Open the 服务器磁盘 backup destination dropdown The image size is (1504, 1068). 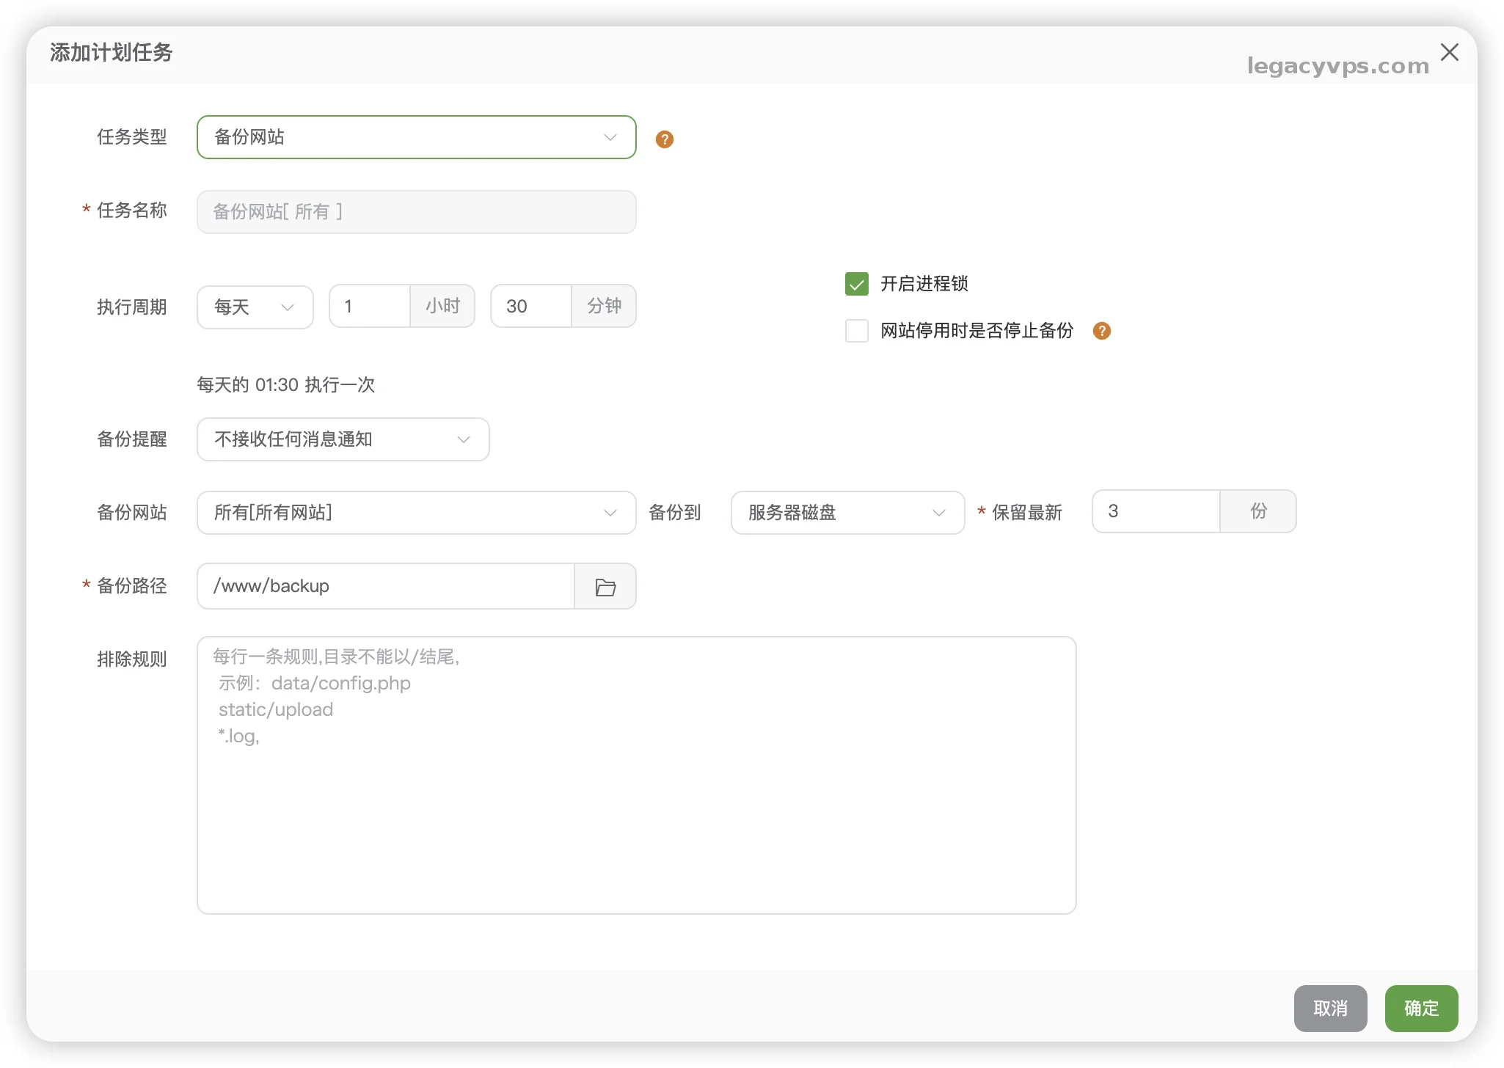pyautogui.click(x=847, y=513)
